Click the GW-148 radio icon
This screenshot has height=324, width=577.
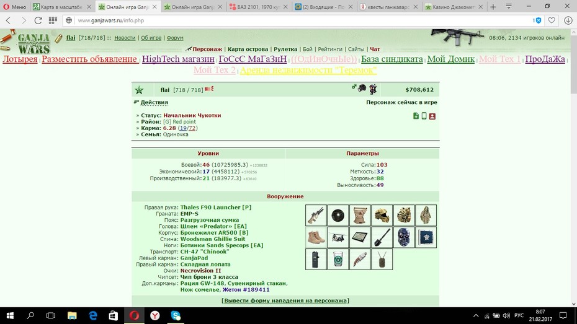[x=316, y=260]
